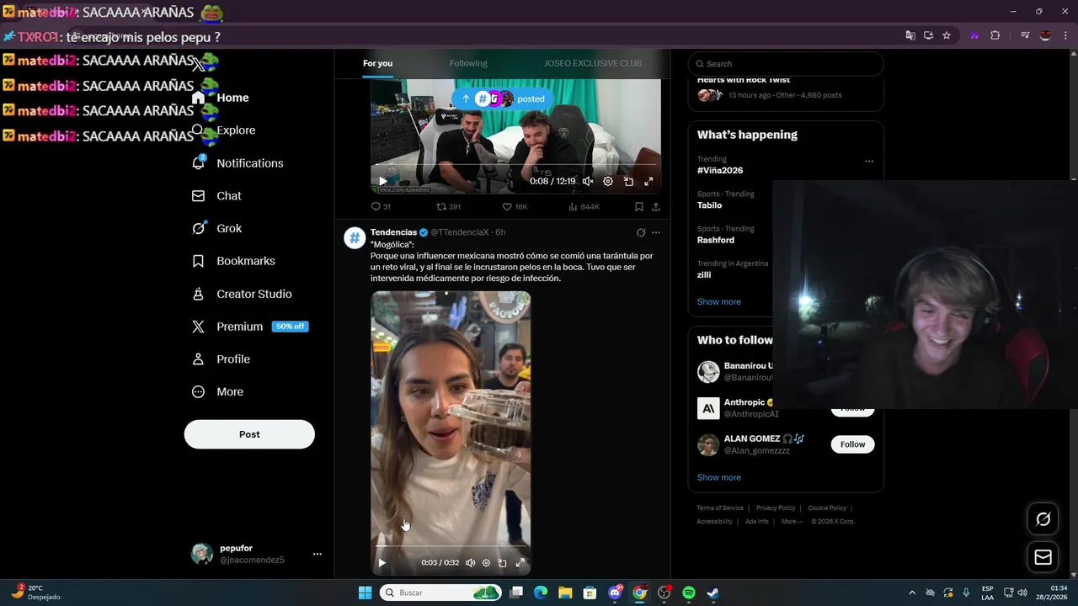Switch to the For you tab

point(377,63)
